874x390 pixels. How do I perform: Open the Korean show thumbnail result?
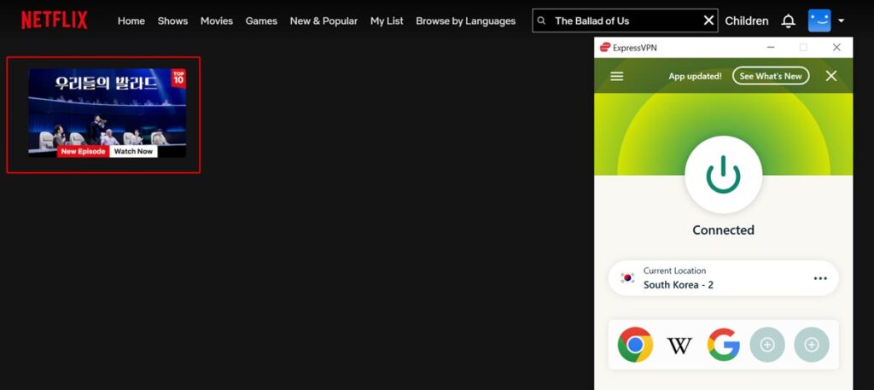click(107, 113)
